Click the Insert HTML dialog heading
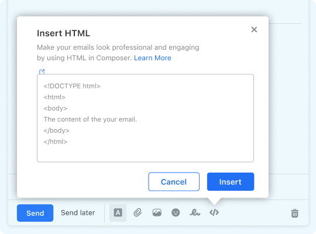This screenshot has height=234, width=316. tap(63, 33)
